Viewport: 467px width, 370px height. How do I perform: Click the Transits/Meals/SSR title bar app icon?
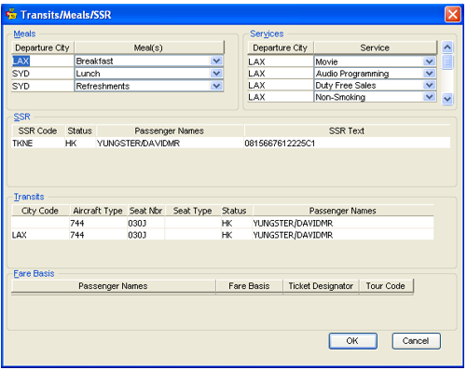coord(11,14)
